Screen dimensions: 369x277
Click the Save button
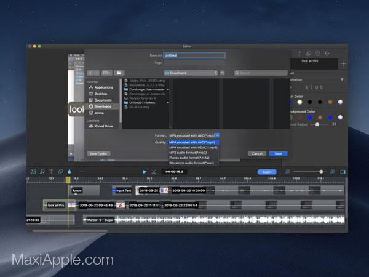(x=278, y=153)
